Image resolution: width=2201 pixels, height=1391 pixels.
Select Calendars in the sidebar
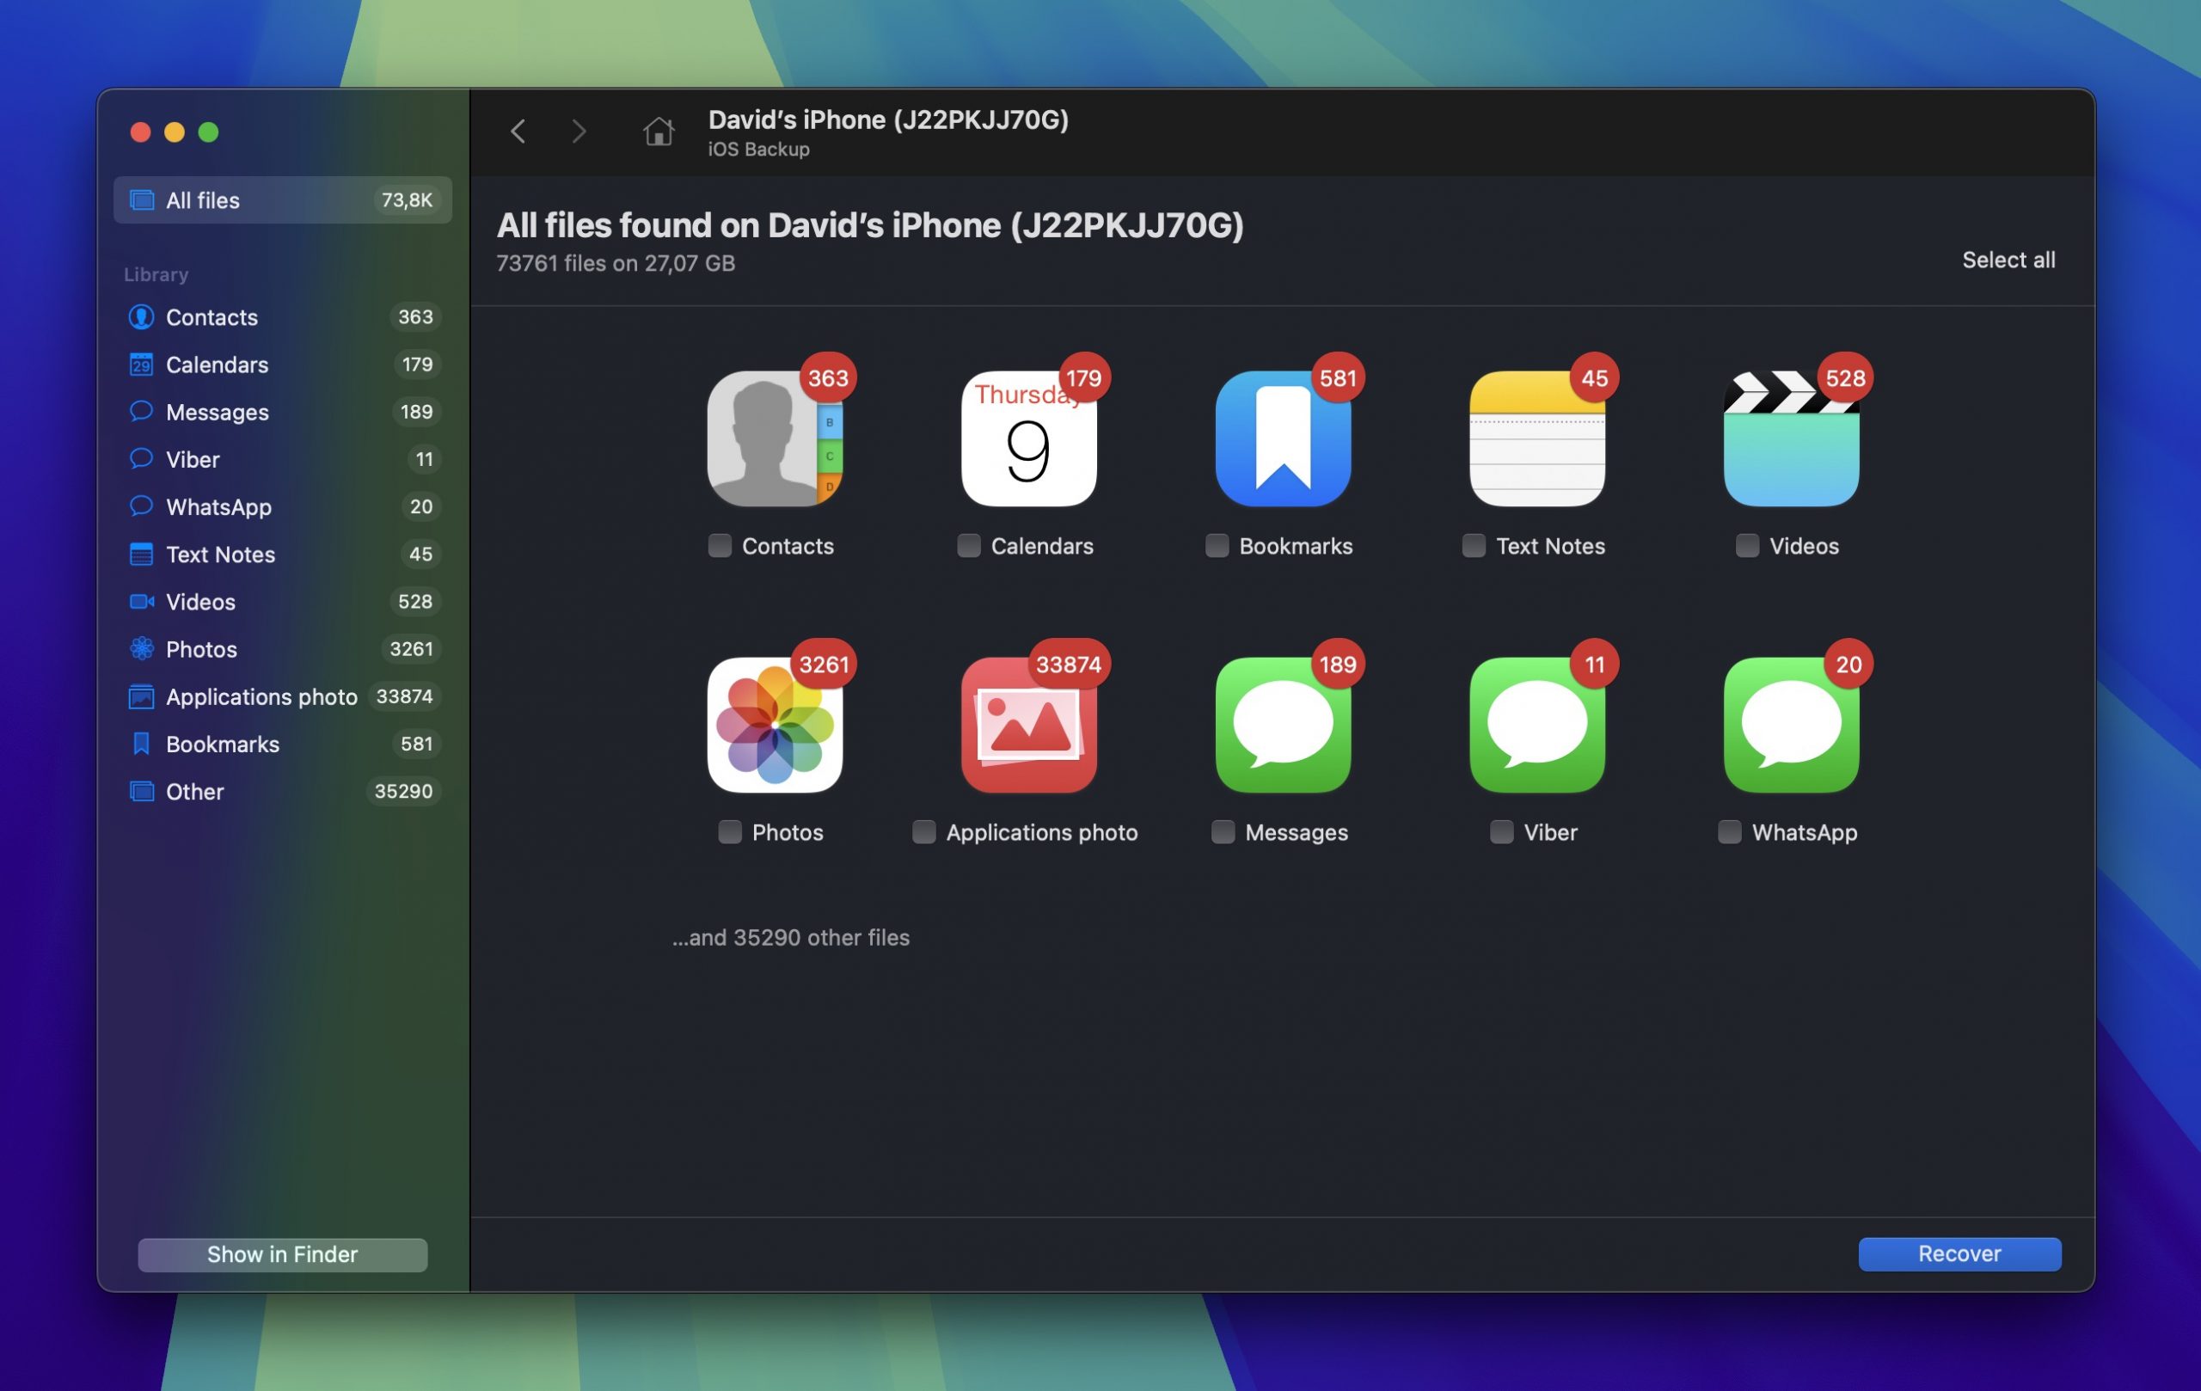283,365
